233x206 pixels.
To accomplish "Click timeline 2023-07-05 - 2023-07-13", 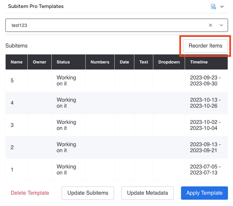I will tap(205, 169).
